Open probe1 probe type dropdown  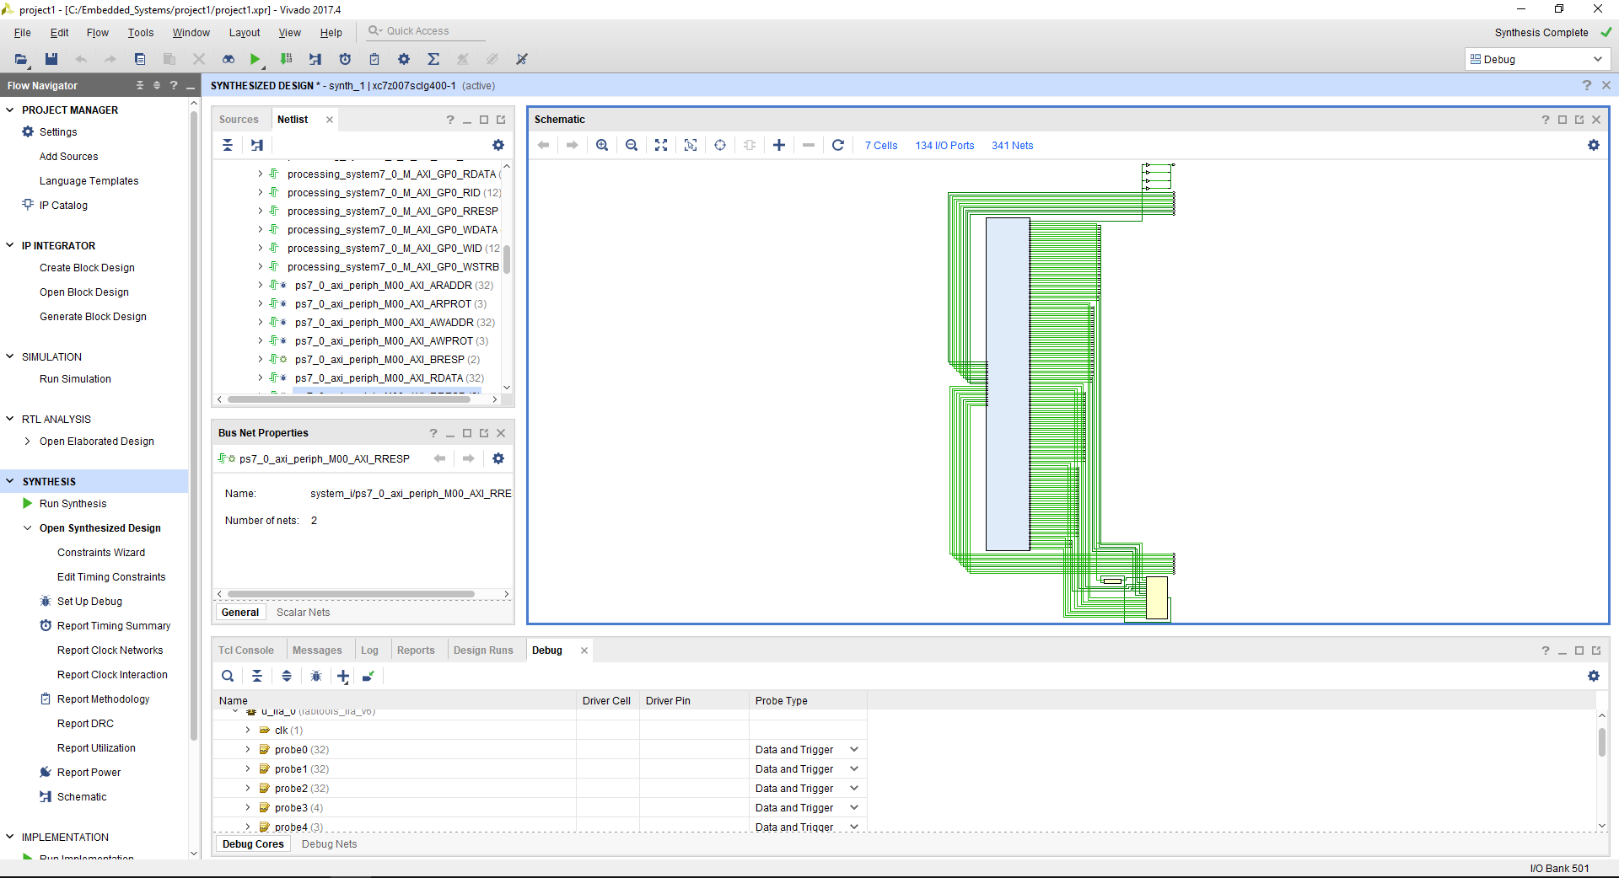854,768
